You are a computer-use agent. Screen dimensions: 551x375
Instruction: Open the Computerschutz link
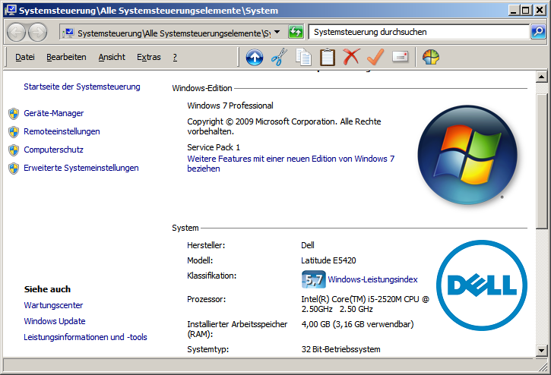[53, 150]
